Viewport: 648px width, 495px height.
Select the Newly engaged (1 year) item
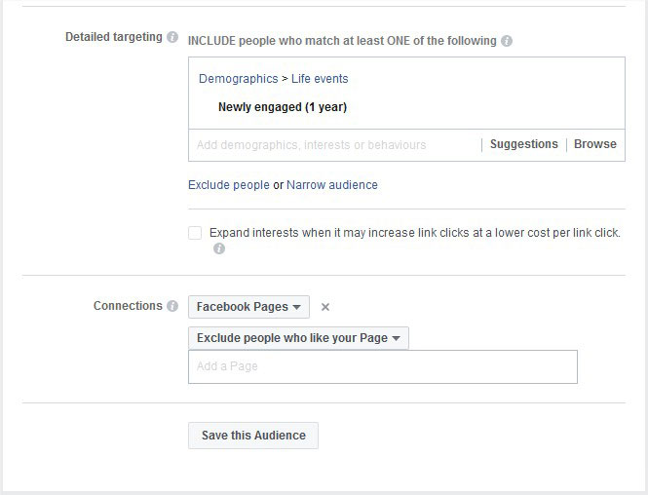[283, 107]
